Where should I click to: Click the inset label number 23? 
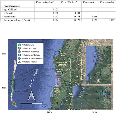[97, 98]
